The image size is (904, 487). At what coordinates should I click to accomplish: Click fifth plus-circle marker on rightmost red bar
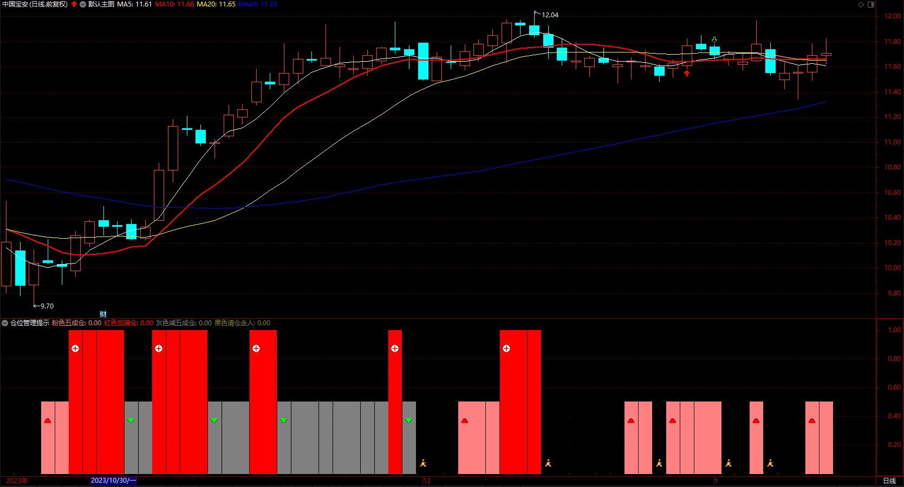click(506, 348)
